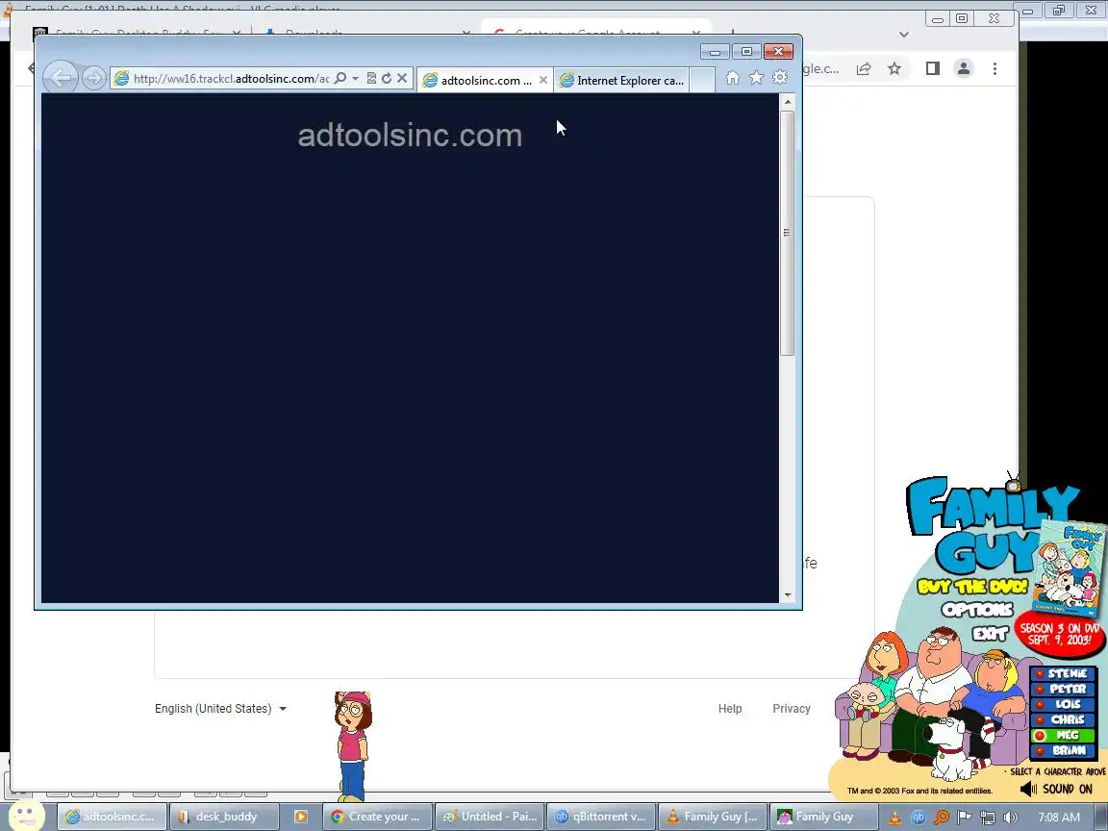This screenshot has width=1108, height=831.
Task: Switch to the 'Internet Explorer ca...' tab
Action: [x=622, y=80]
